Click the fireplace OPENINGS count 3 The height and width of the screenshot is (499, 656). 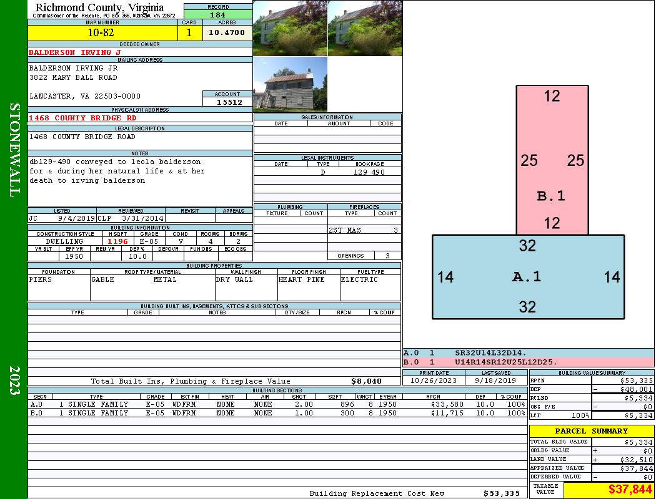pos(387,256)
